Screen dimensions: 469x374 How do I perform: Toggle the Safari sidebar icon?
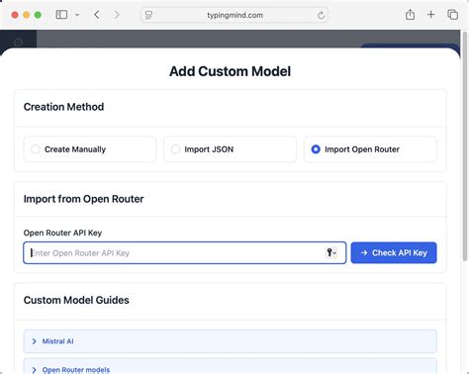[x=61, y=15]
